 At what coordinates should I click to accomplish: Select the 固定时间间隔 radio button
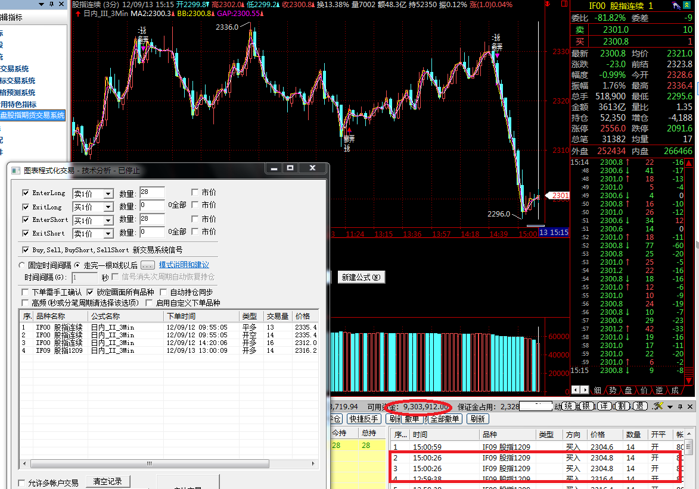point(23,265)
